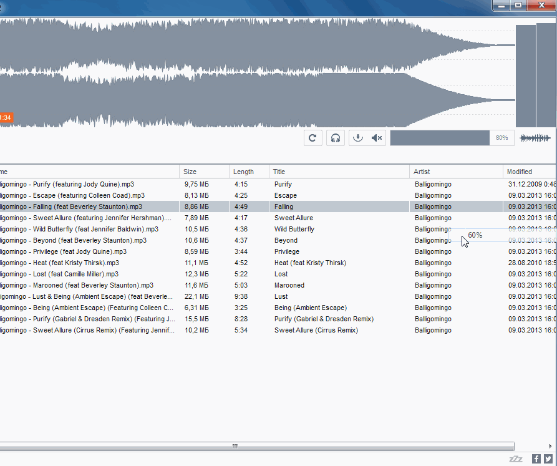The height and width of the screenshot is (466, 557).
Task: Sort playlist by Title column header
Action: point(338,172)
